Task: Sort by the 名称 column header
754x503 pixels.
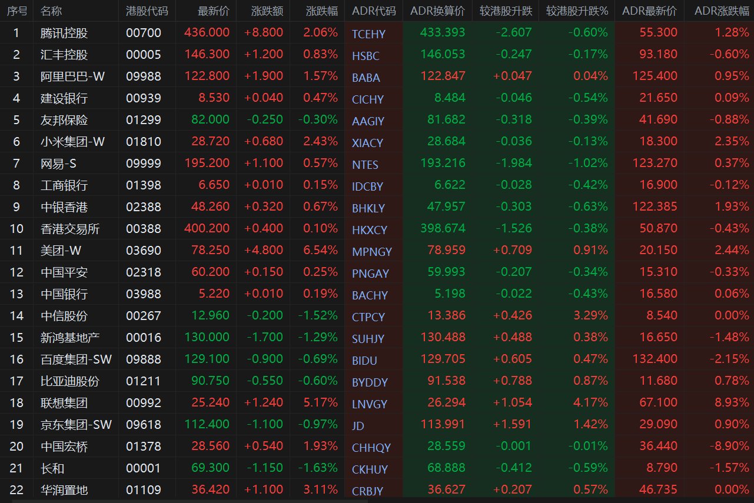Action: [52, 11]
